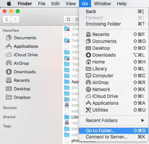Choose Enclosing Folder in the Go menu
This screenshot has width=149, height=144.
tap(114, 24)
